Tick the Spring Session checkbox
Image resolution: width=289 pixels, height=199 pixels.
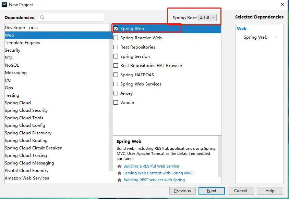[x=116, y=56]
